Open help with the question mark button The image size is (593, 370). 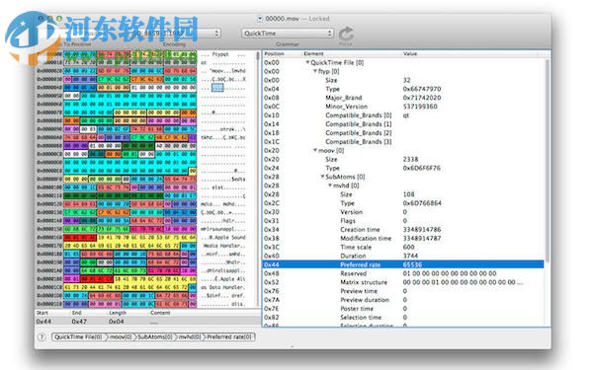[x=42, y=337]
